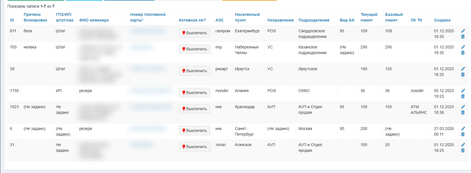This screenshot has width=471, height=173.
Task: Delete record 811 with the trash icon
Action: [463, 37]
